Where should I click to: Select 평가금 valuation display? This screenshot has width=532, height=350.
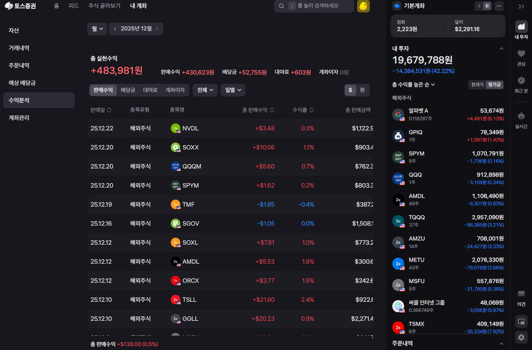coord(494,85)
